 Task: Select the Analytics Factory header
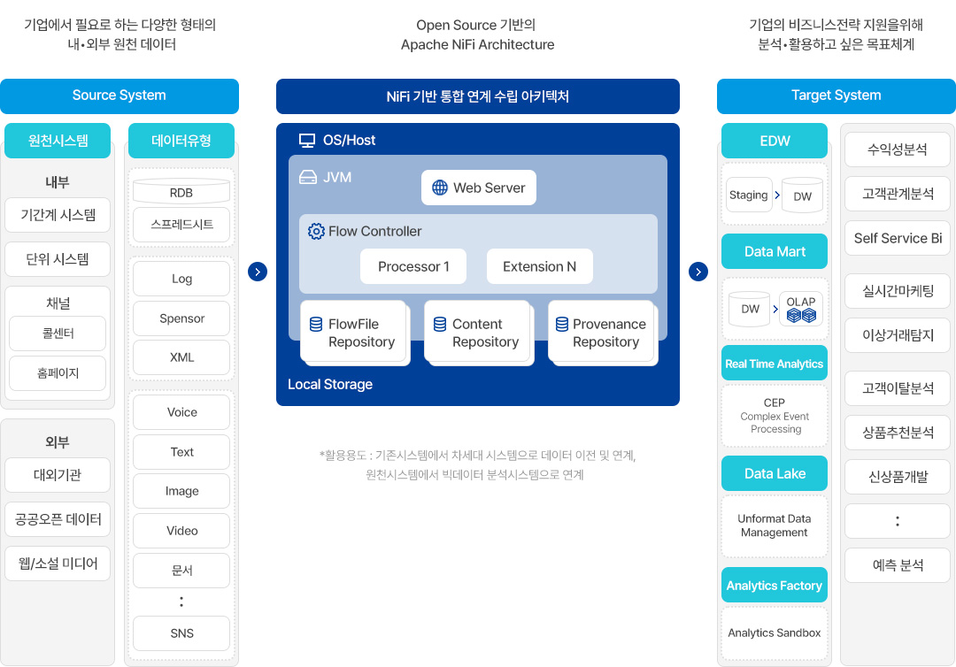click(x=775, y=585)
